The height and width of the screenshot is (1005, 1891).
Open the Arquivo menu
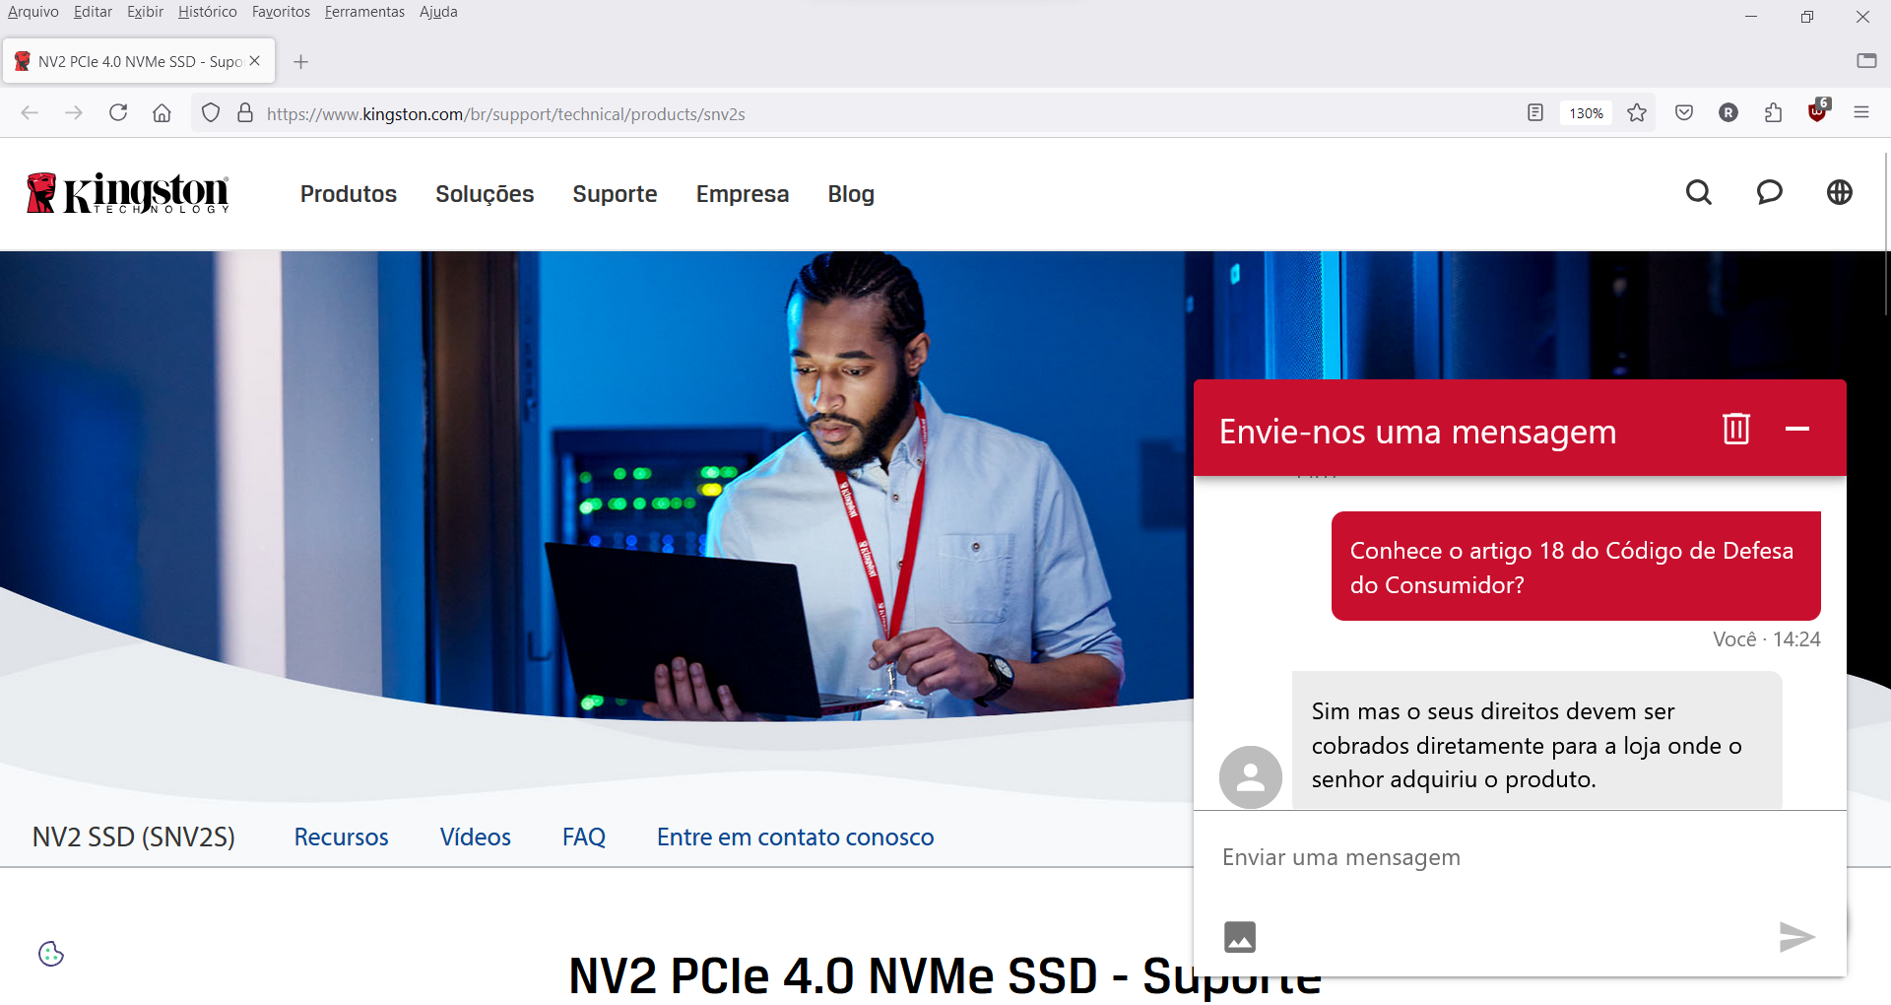[33, 12]
